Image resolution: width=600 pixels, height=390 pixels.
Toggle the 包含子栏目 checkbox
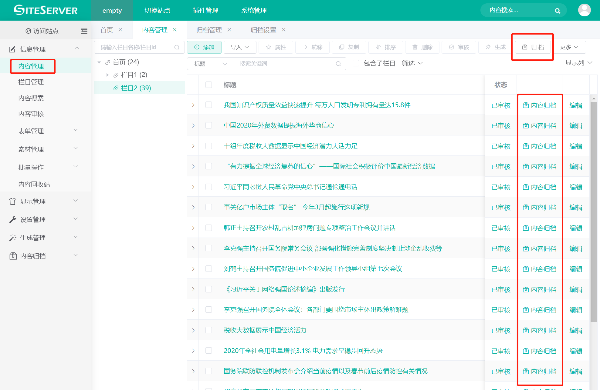tap(356, 63)
